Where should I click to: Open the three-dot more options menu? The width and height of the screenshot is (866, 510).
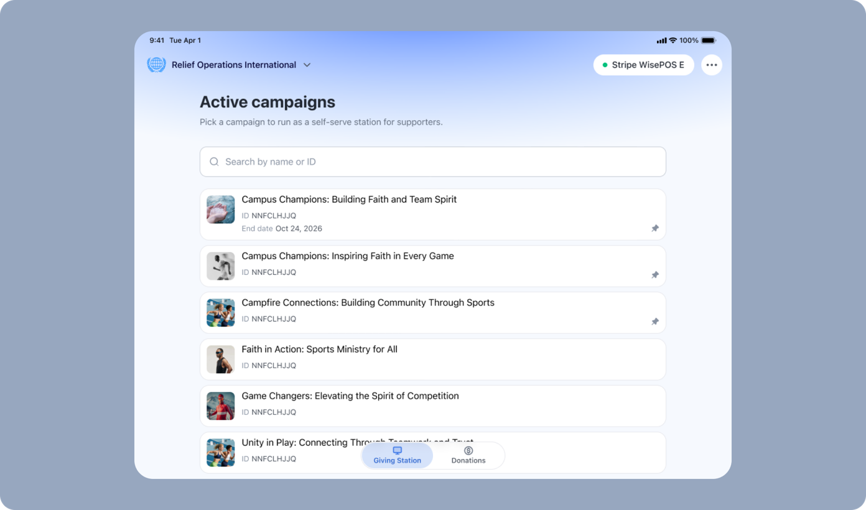(x=712, y=65)
